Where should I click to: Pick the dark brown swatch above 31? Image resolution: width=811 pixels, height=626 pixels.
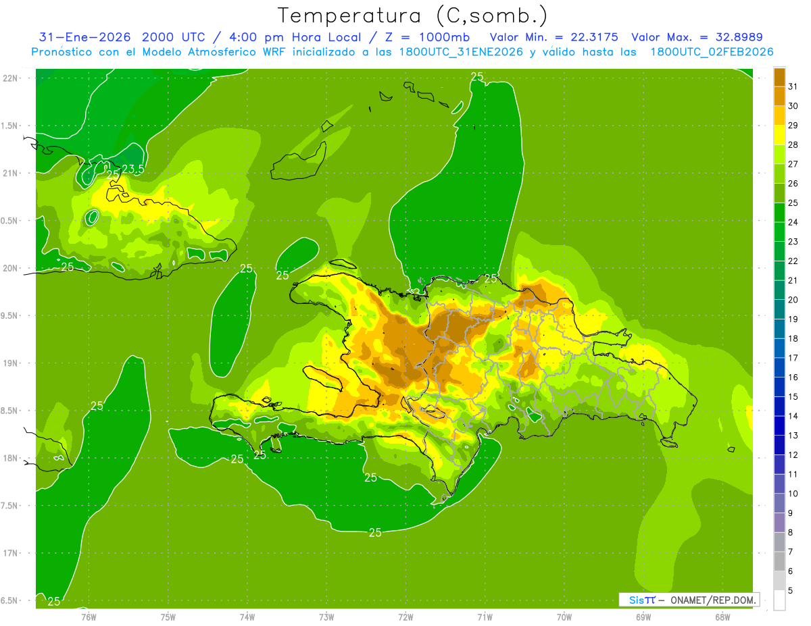pos(779,76)
